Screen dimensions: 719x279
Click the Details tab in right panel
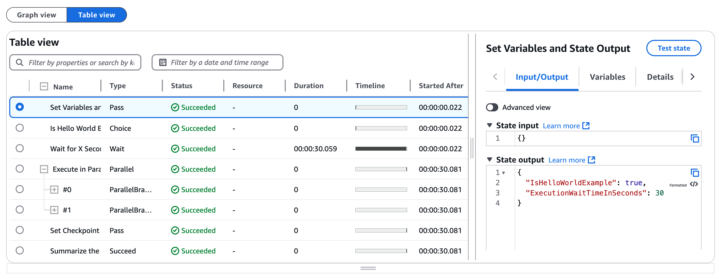point(660,77)
